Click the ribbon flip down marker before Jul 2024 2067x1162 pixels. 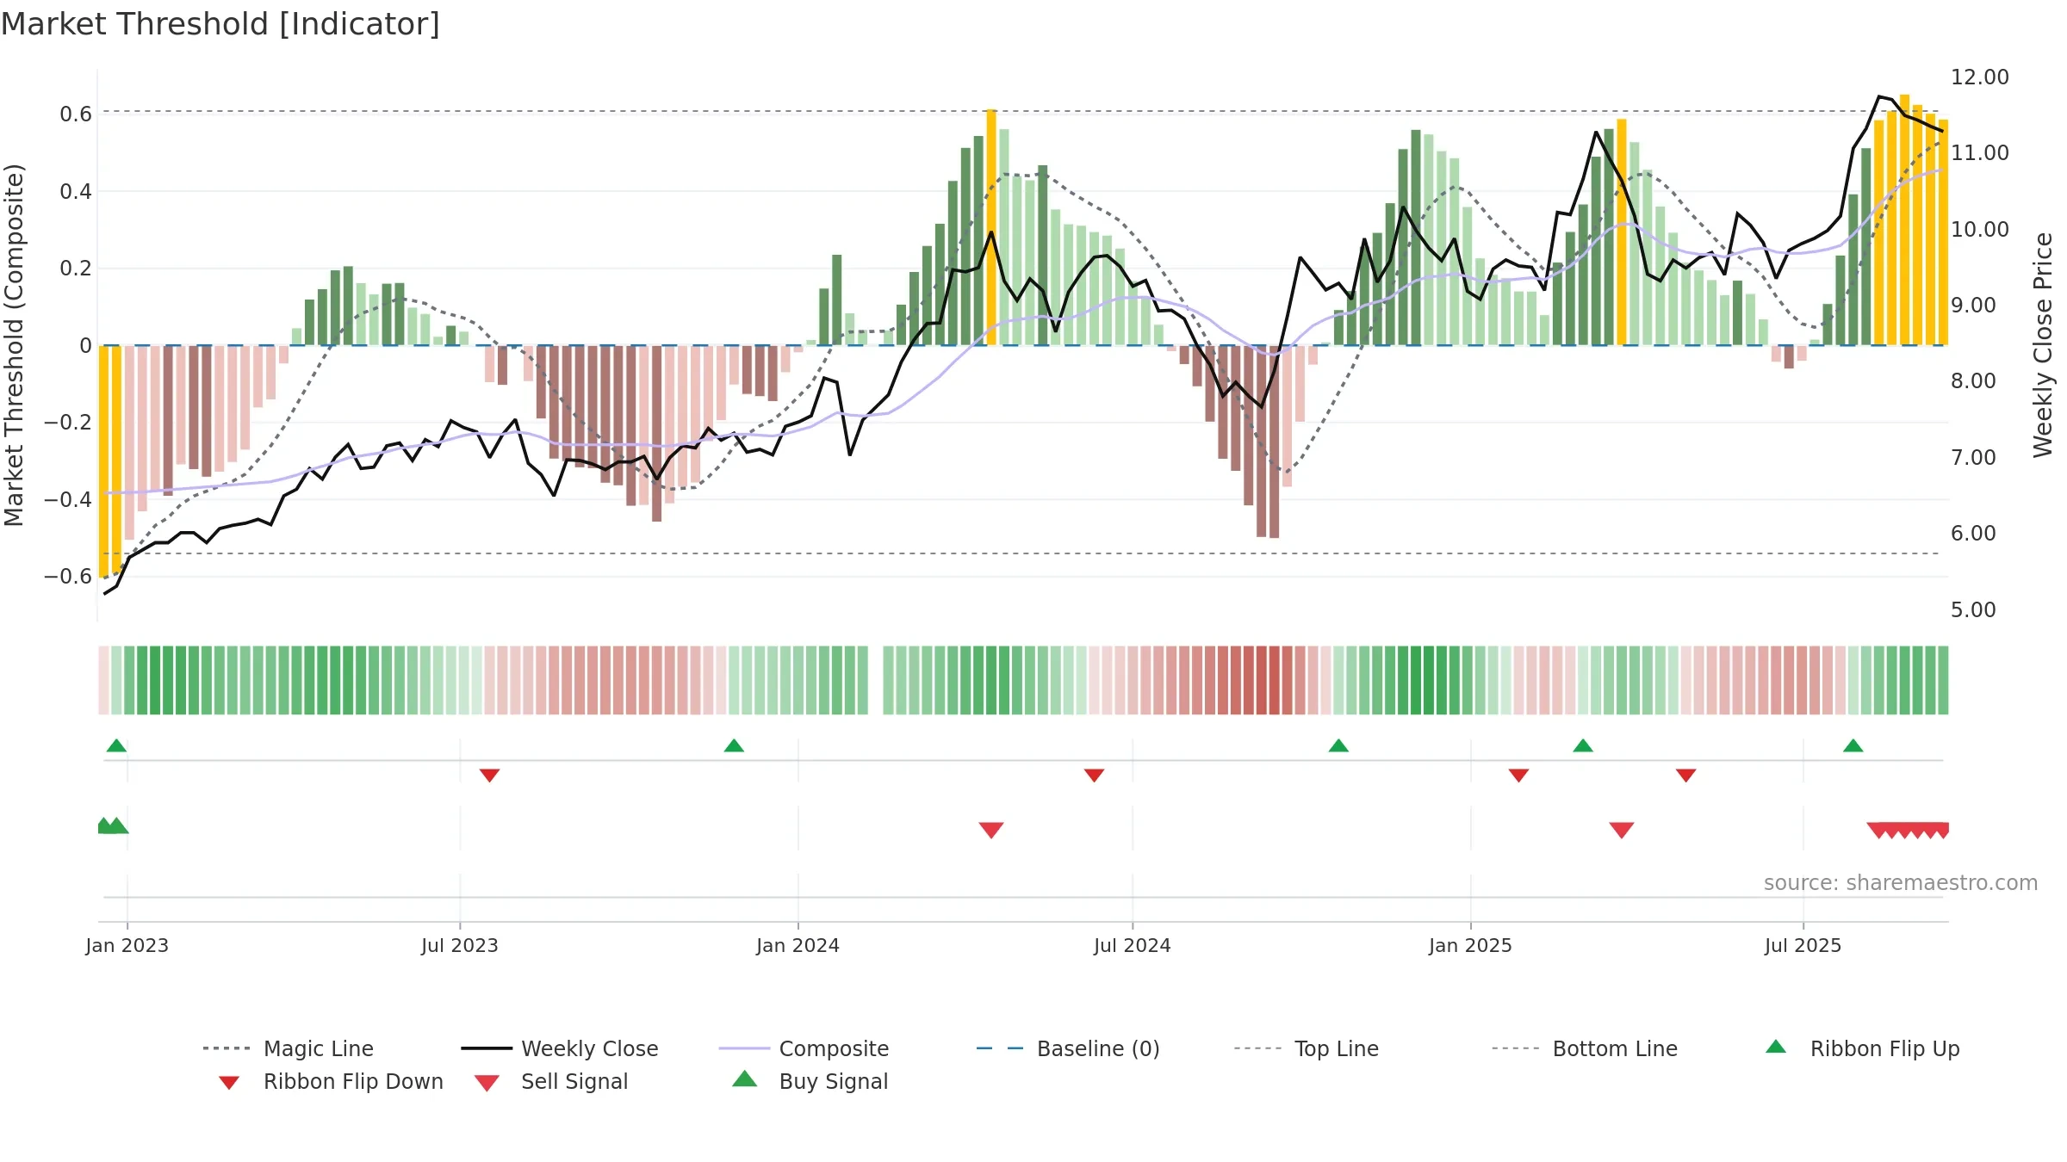pyautogui.click(x=1094, y=776)
